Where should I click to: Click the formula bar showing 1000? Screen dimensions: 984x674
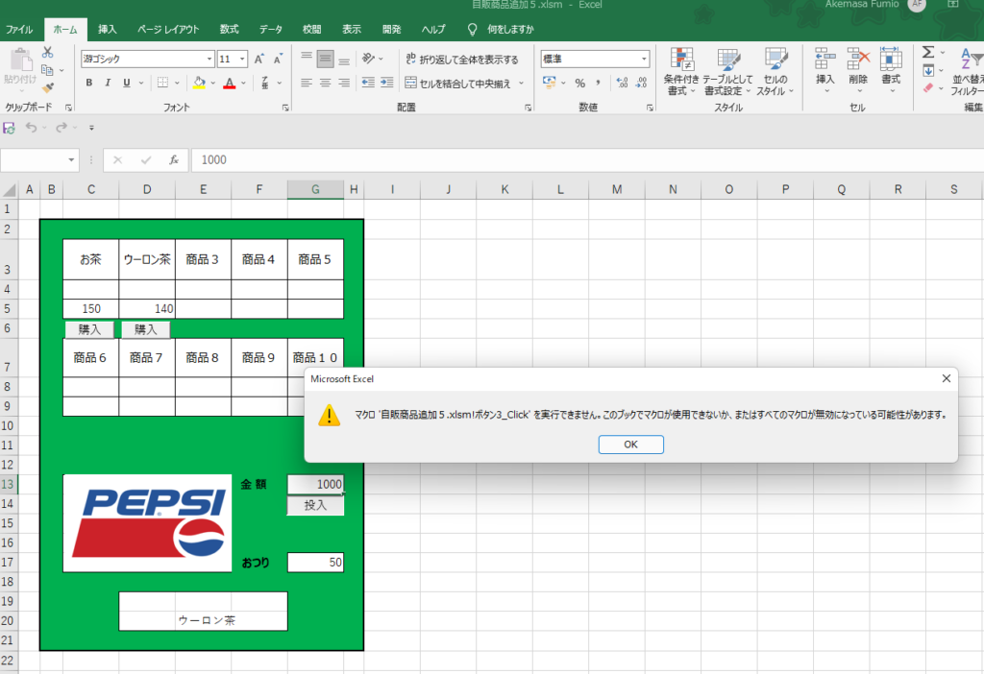pos(577,160)
